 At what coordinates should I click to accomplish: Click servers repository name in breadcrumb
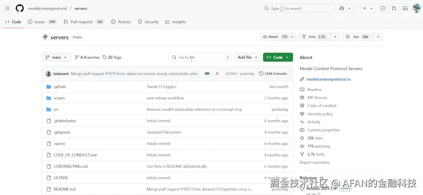(81, 8)
